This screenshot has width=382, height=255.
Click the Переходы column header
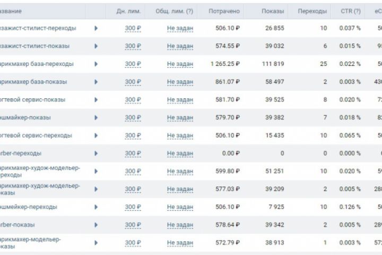point(312,11)
